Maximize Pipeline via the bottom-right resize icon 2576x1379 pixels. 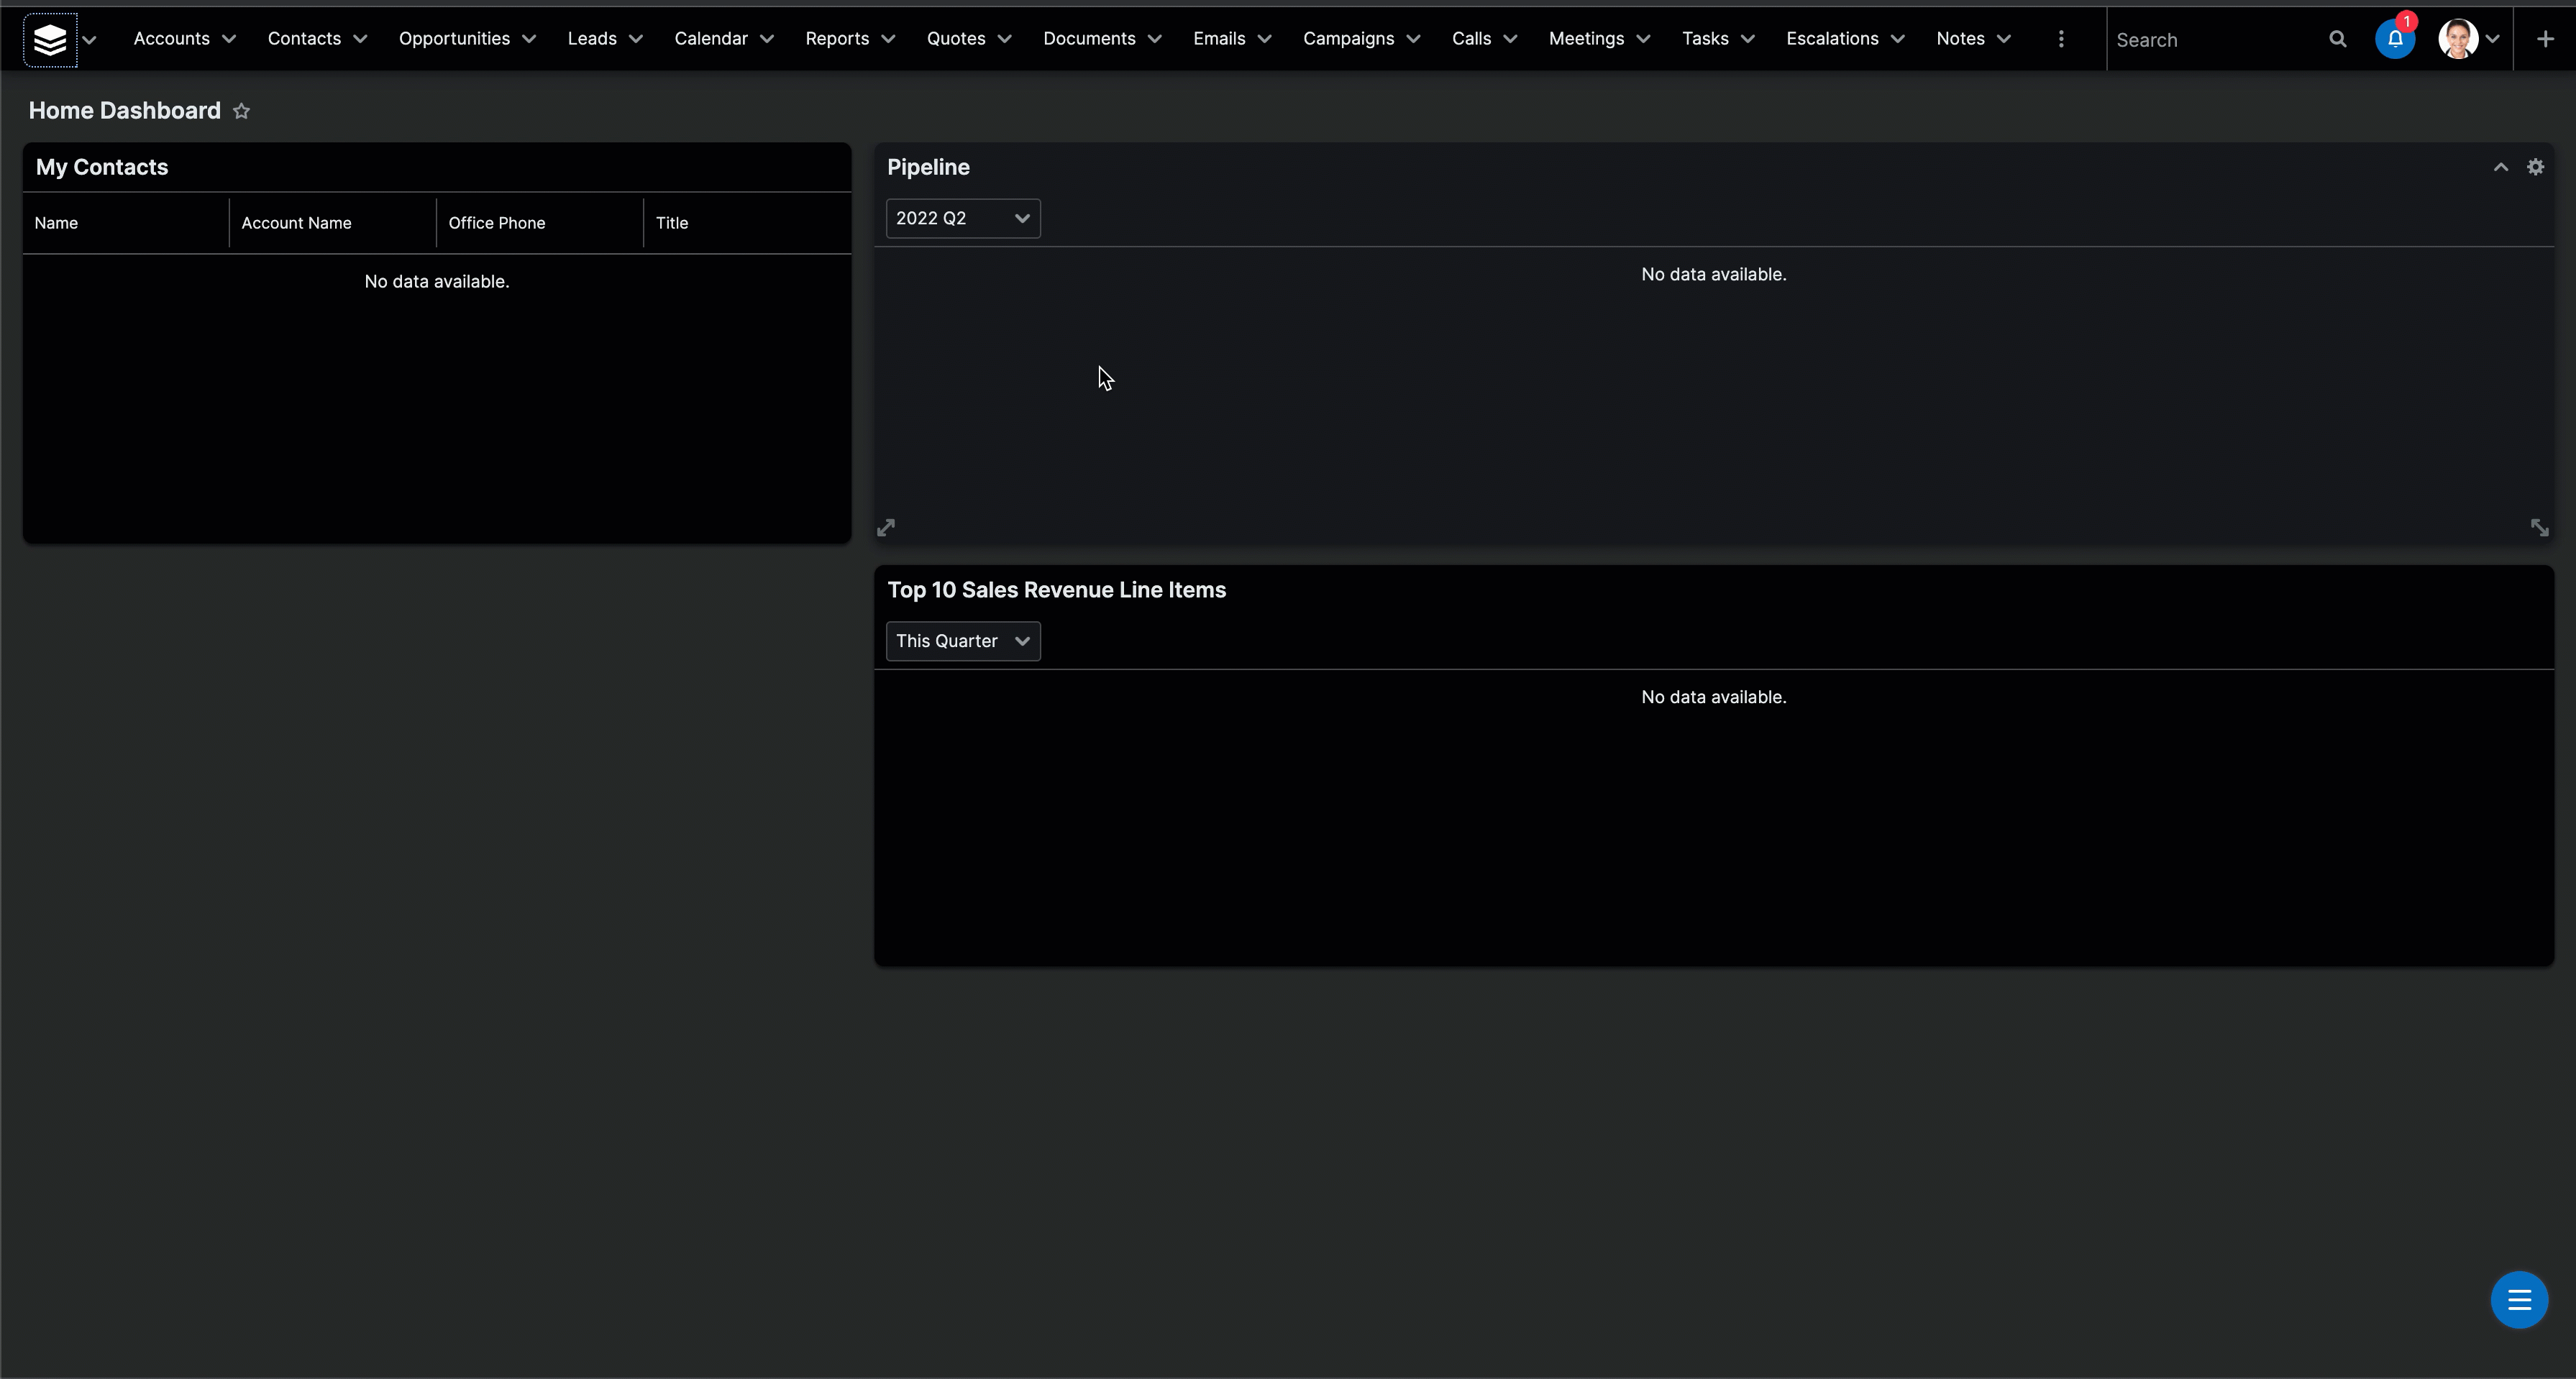tap(2540, 527)
